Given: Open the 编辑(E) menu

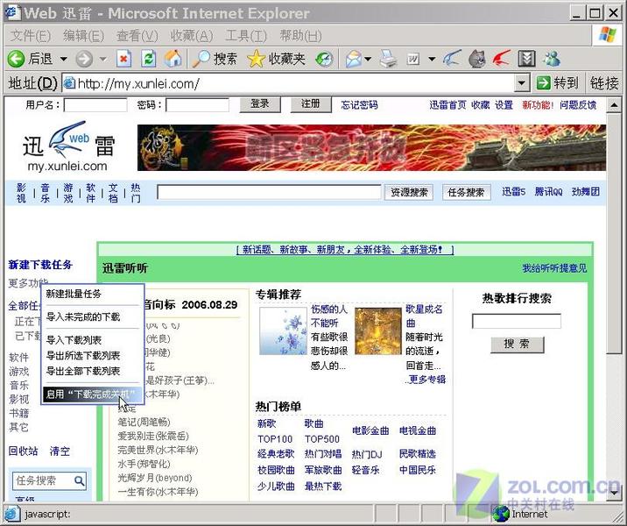Looking at the screenshot, I should (83, 36).
